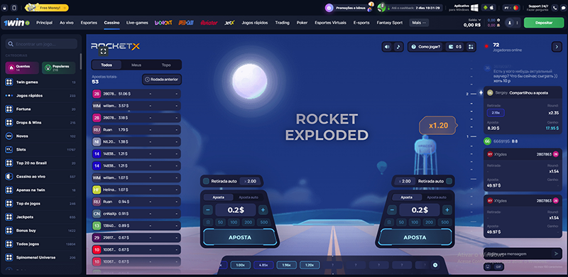Screen dimensions: 568x277
Task: Open the support chat bubble icon
Action: pyautogui.click(x=563, y=8)
